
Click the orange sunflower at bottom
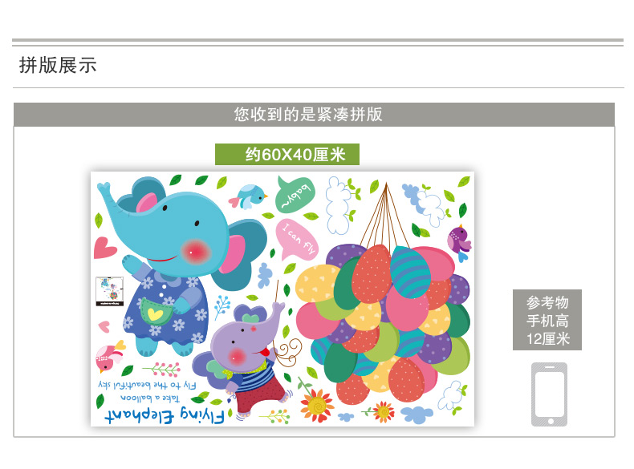[317, 405]
